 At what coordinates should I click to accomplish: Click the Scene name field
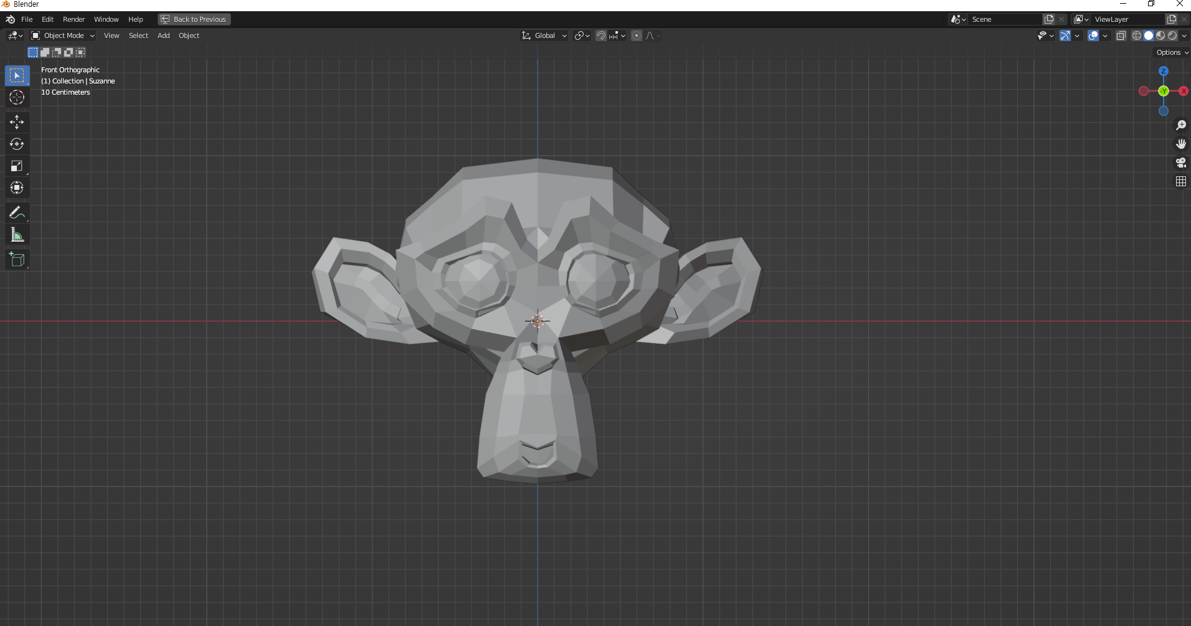[x=1005, y=19]
